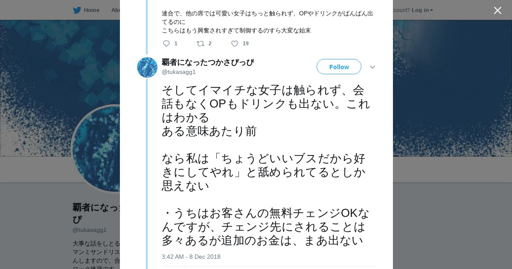The image size is (512, 269).
Task: Click the 19 likes count
Action: point(246,44)
